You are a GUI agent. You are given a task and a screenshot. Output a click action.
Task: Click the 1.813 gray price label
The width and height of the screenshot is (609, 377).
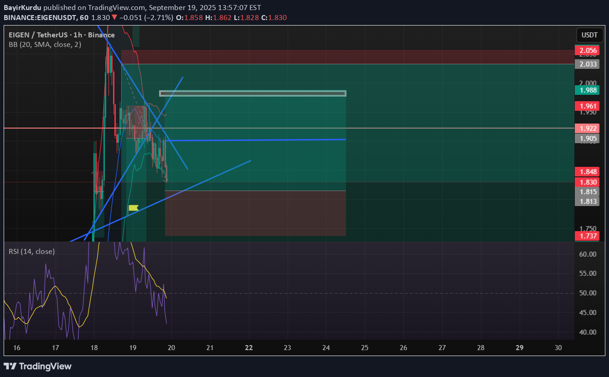click(587, 201)
